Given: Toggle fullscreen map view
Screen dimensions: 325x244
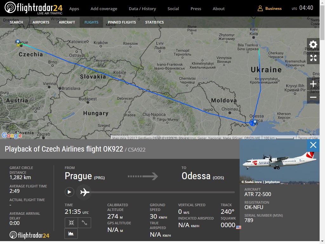Looking at the screenshot, I should coord(313,58).
